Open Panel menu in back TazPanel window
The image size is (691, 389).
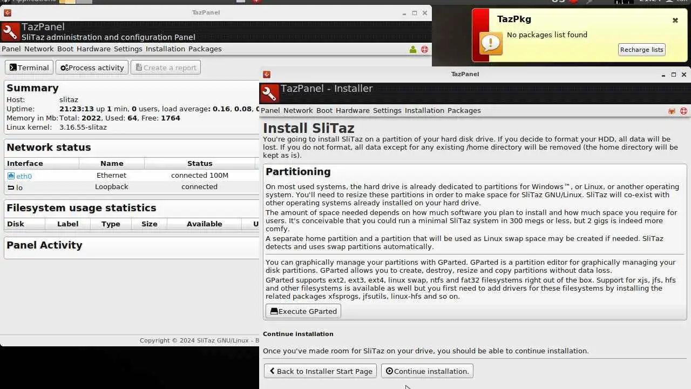[11, 49]
